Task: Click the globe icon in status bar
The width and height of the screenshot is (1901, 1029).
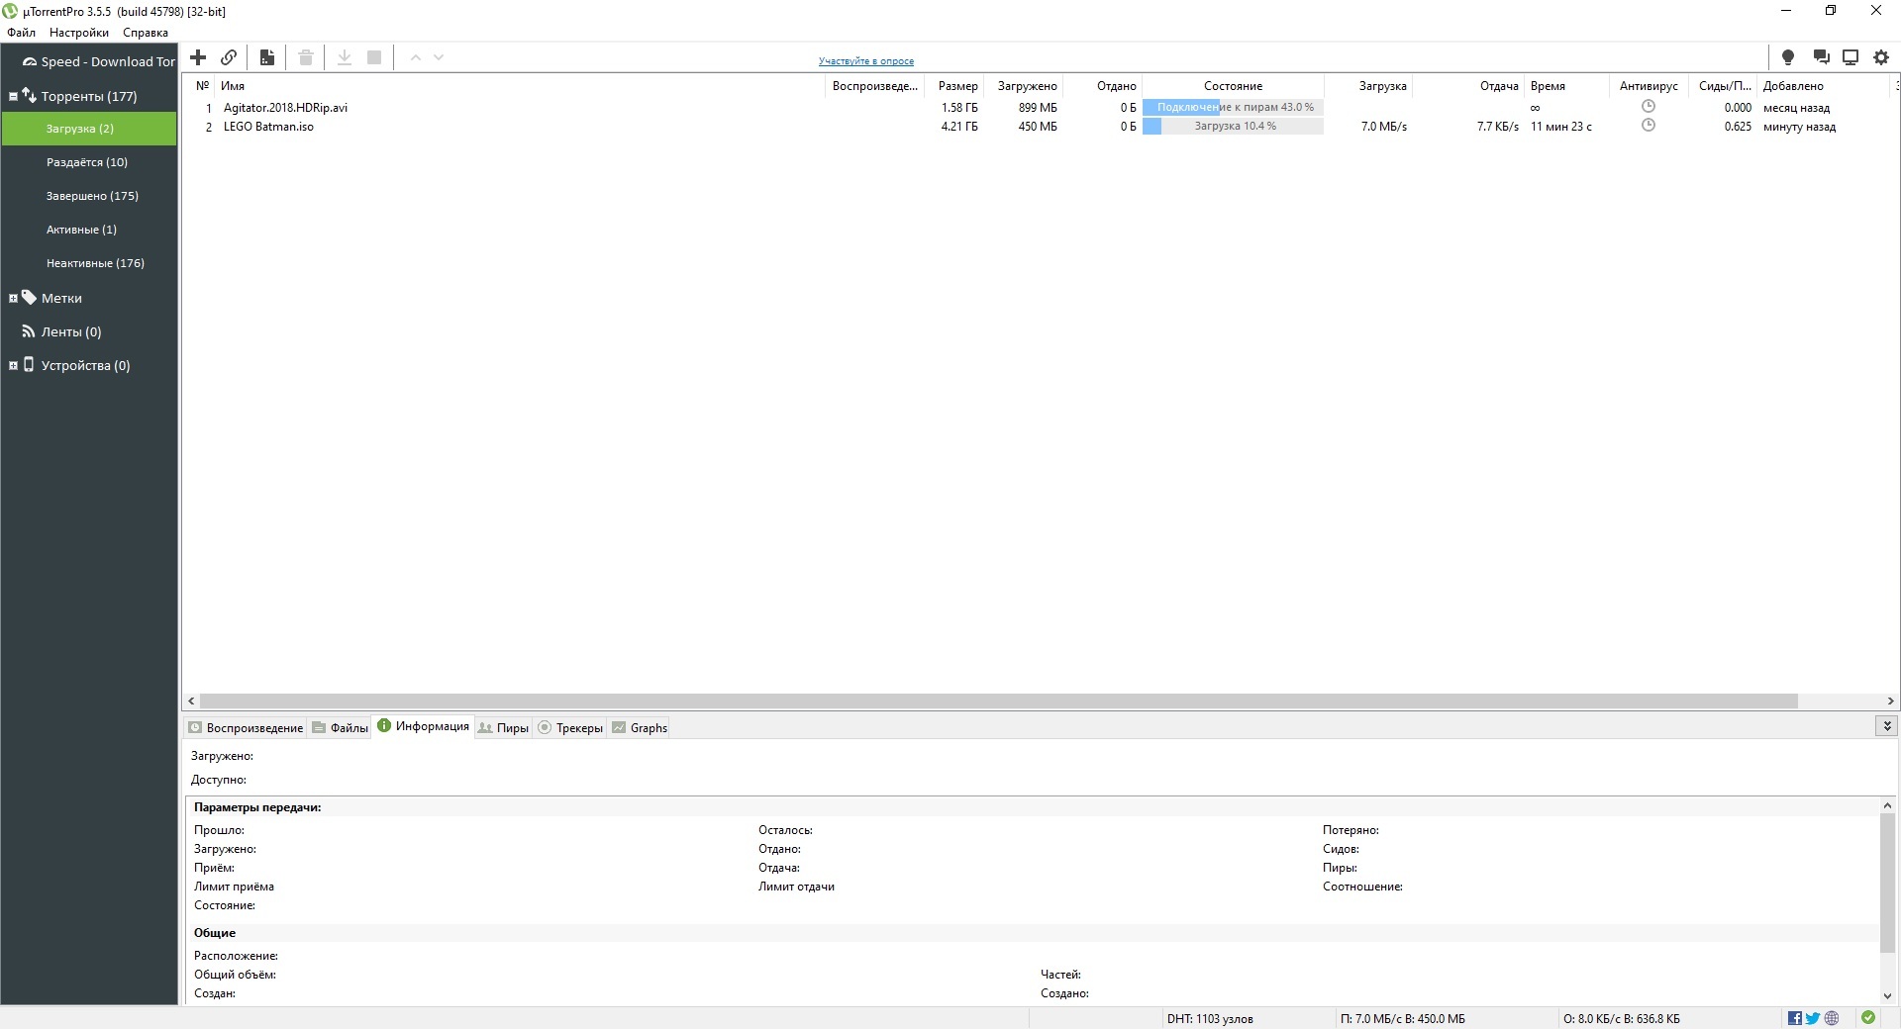Action: (x=1832, y=1018)
